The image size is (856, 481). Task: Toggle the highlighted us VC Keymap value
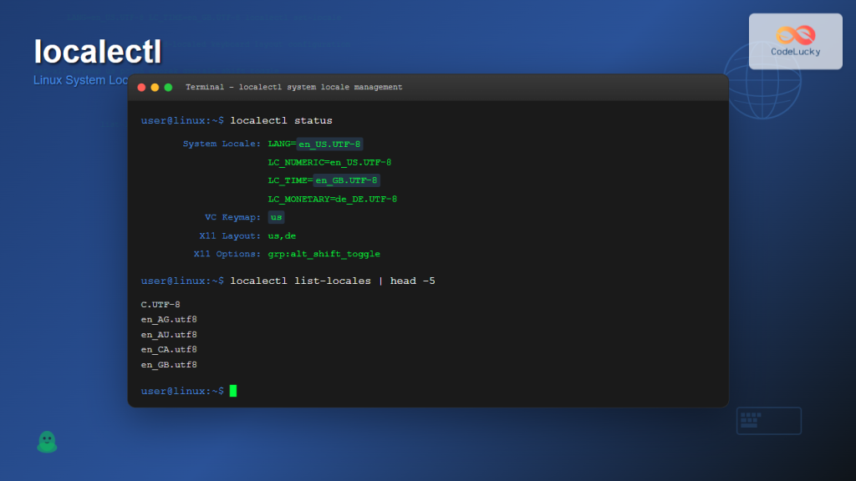click(x=276, y=217)
